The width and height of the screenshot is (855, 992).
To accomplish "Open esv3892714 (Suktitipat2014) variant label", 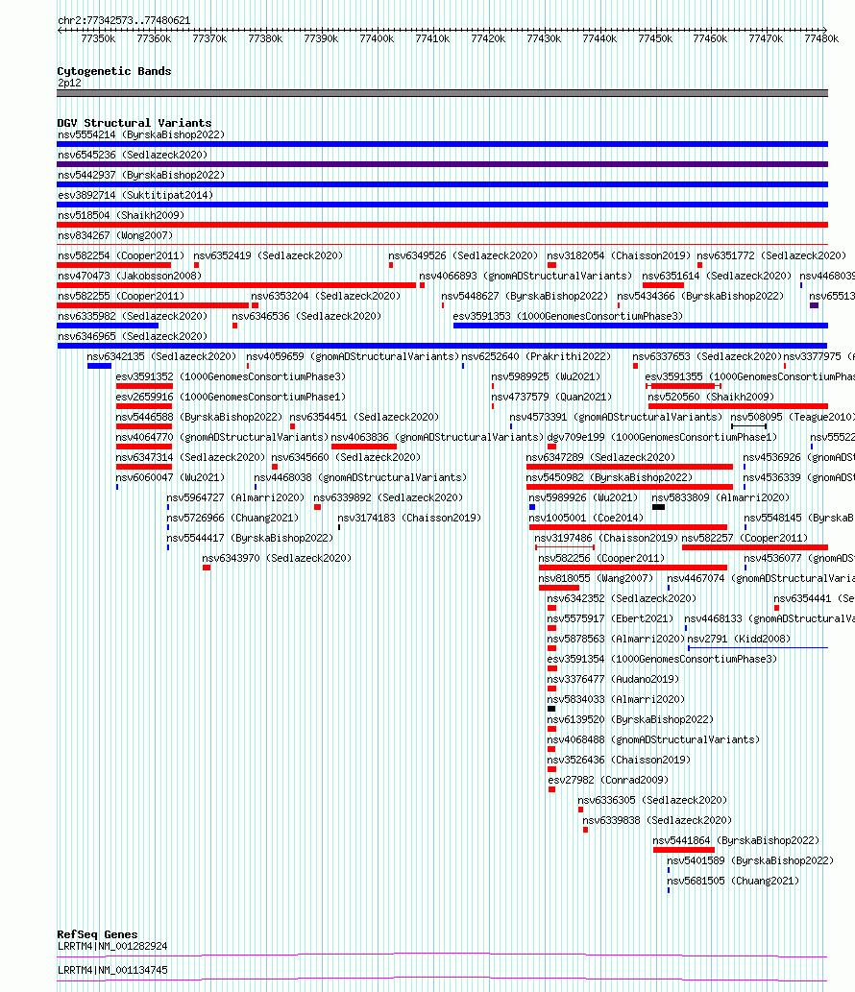I will [x=135, y=196].
